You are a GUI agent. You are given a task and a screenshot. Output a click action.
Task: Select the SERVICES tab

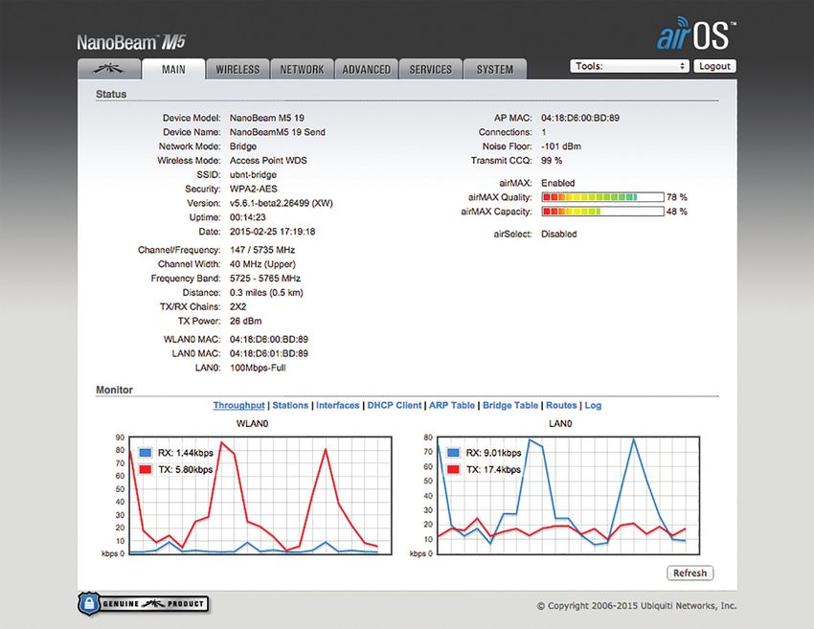click(x=430, y=69)
